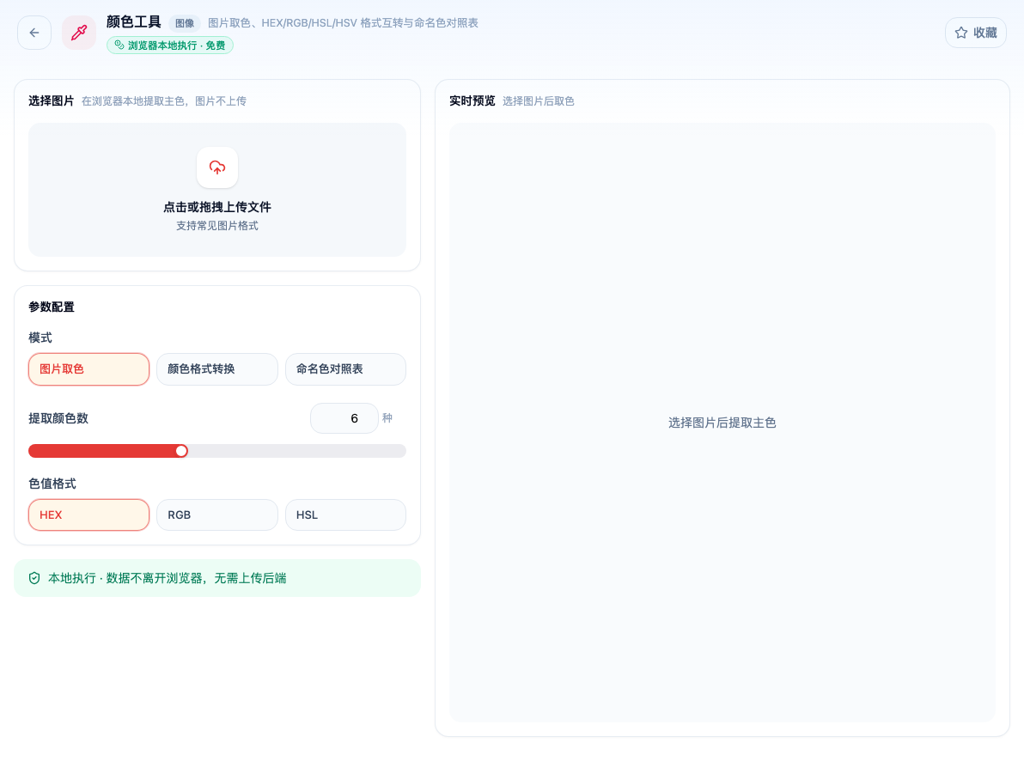1024x773 pixels.
Task: Click the cloud upload icon
Action: 217,167
